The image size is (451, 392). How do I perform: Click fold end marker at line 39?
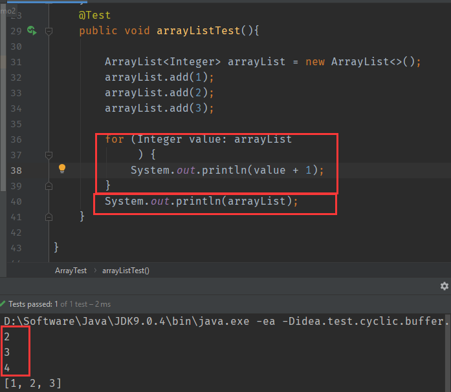coord(49,186)
